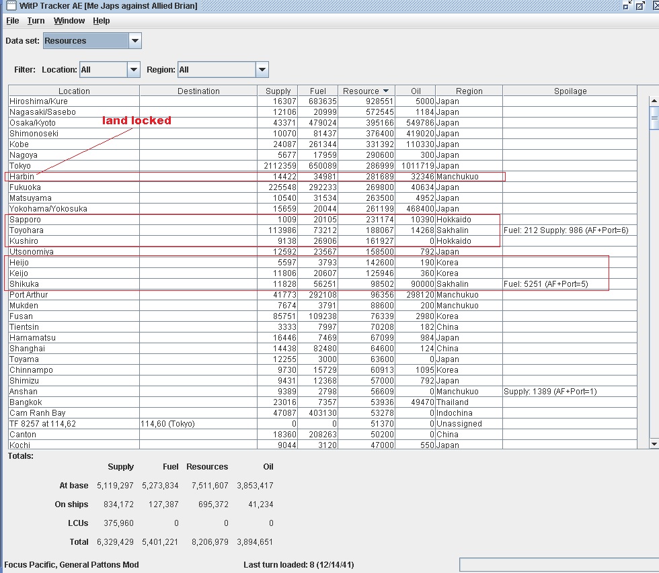Select the Fusan row
The height and width of the screenshot is (573, 659).
[322, 316]
